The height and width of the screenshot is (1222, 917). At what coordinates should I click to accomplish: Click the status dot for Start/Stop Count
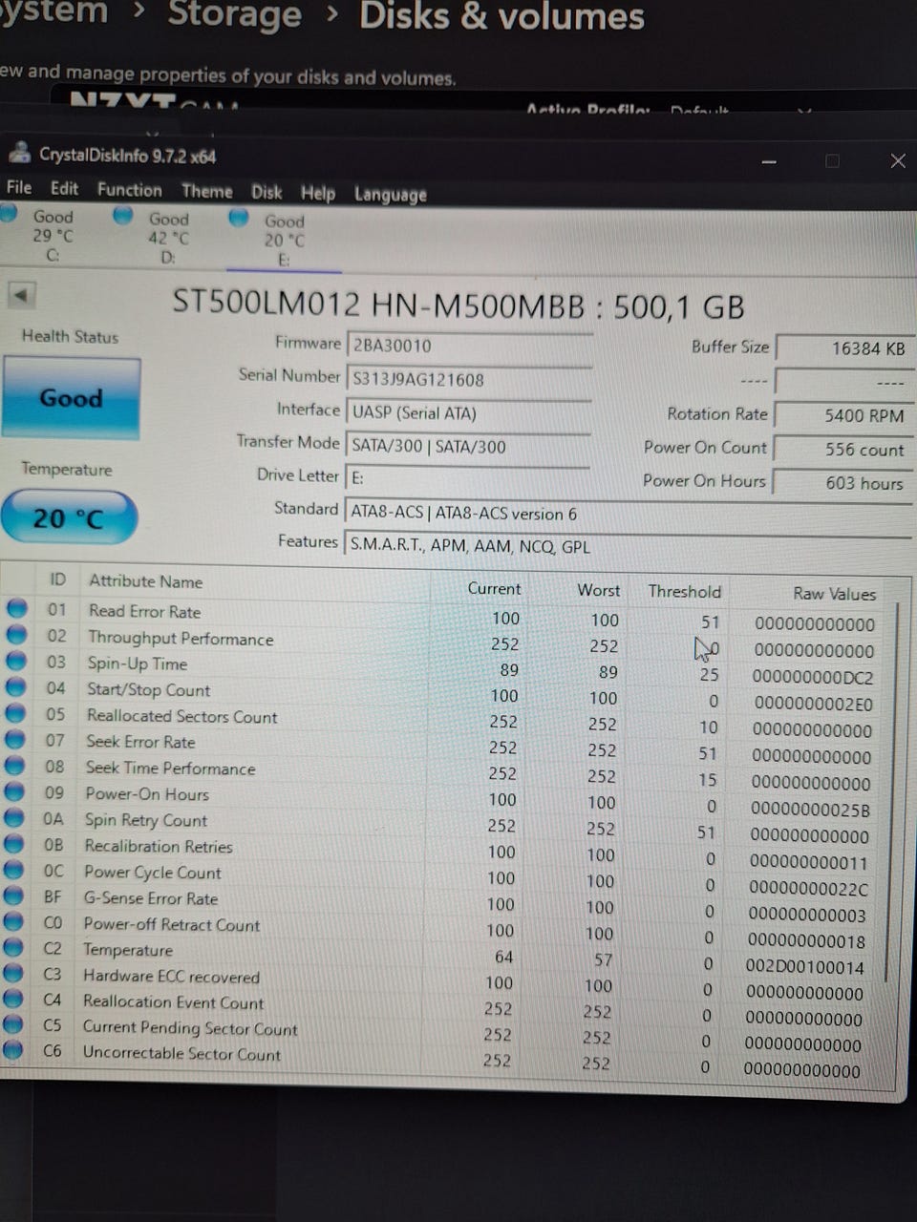click(15, 686)
